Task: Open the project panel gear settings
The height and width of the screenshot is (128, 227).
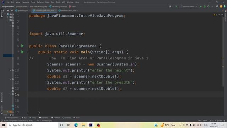Action: pyautogui.click(x=8, y=10)
